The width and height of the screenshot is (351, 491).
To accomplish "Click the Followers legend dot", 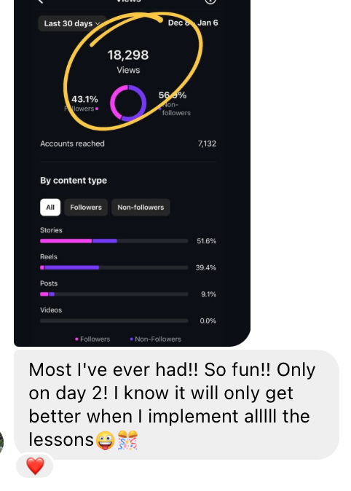I will coord(76,339).
